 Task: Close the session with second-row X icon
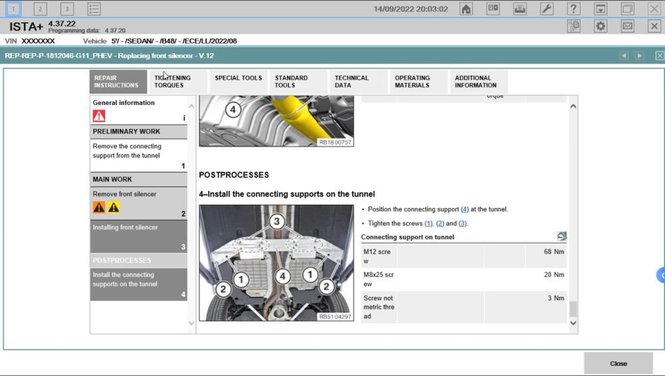(x=654, y=27)
